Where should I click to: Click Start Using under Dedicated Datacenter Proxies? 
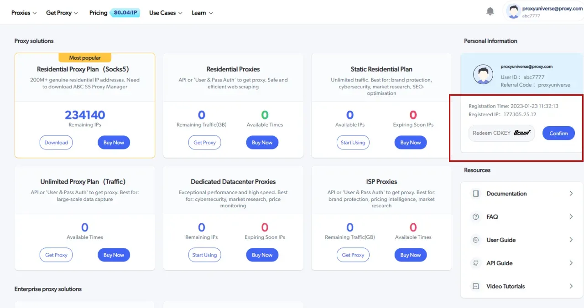tap(204, 255)
